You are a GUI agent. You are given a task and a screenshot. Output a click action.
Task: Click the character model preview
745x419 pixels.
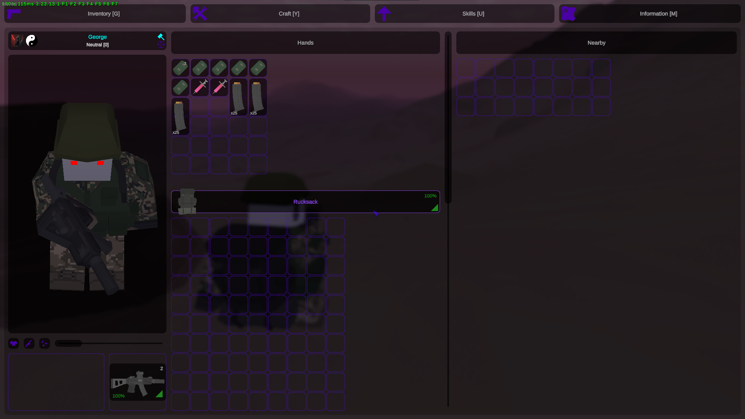tap(87, 194)
